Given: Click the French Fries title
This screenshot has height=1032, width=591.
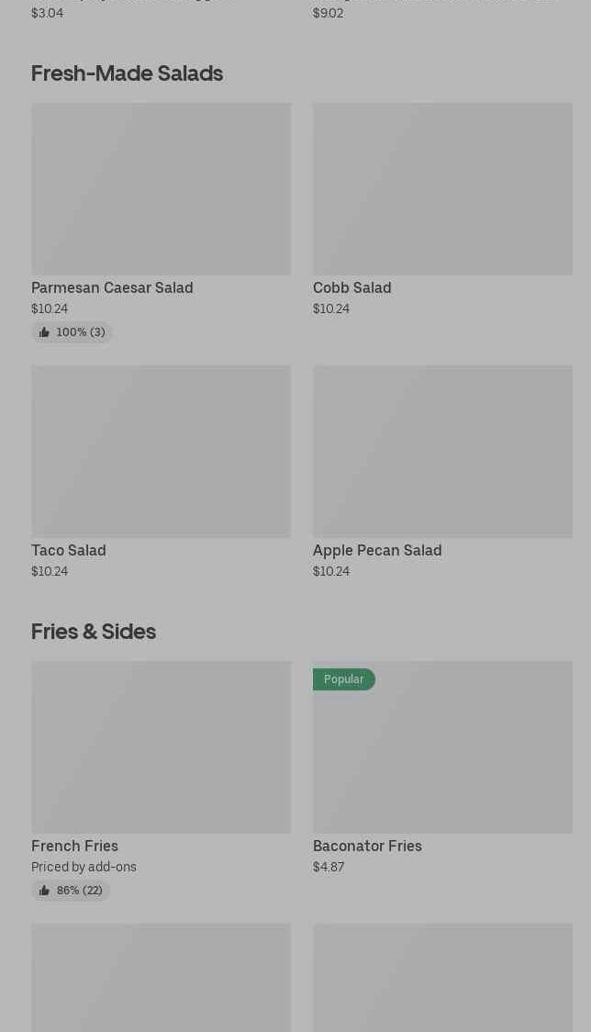Looking at the screenshot, I should (74, 846).
